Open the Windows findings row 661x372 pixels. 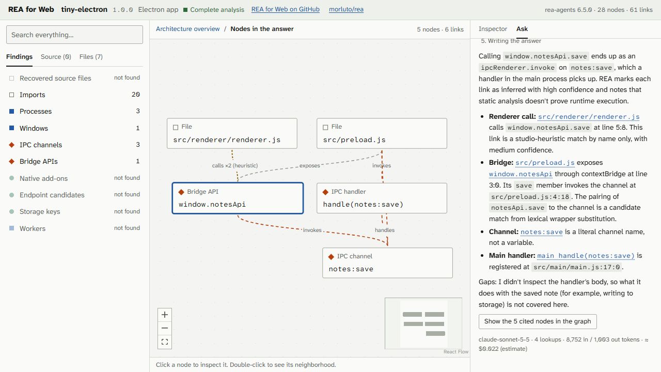click(x=74, y=128)
